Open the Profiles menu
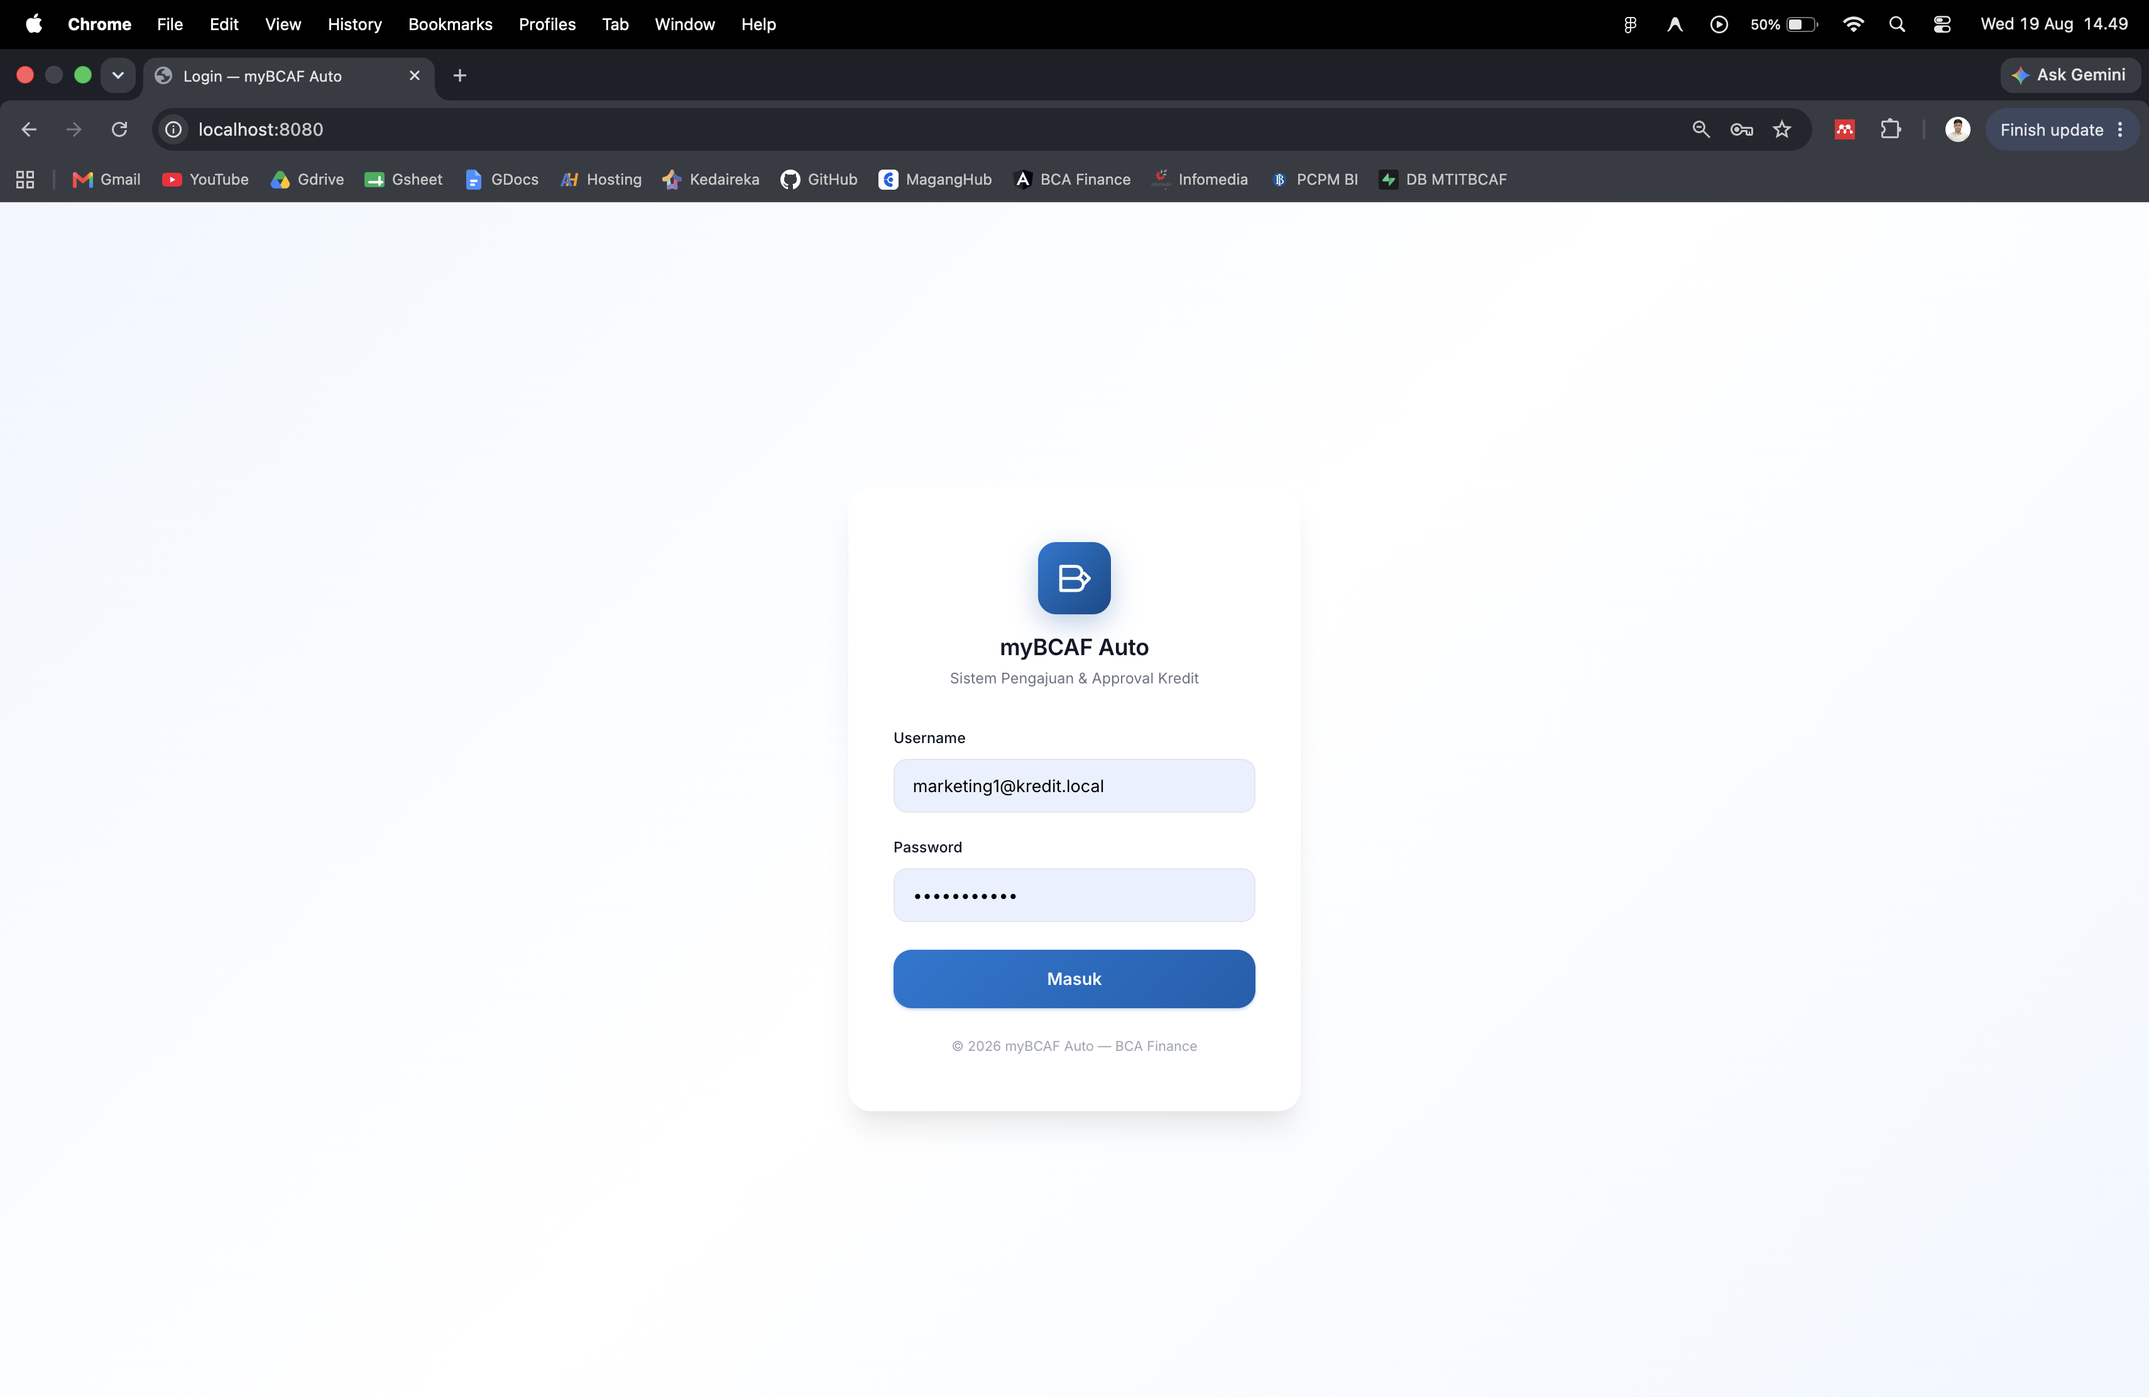Screen dimensions: 2149x1397 click(547, 24)
